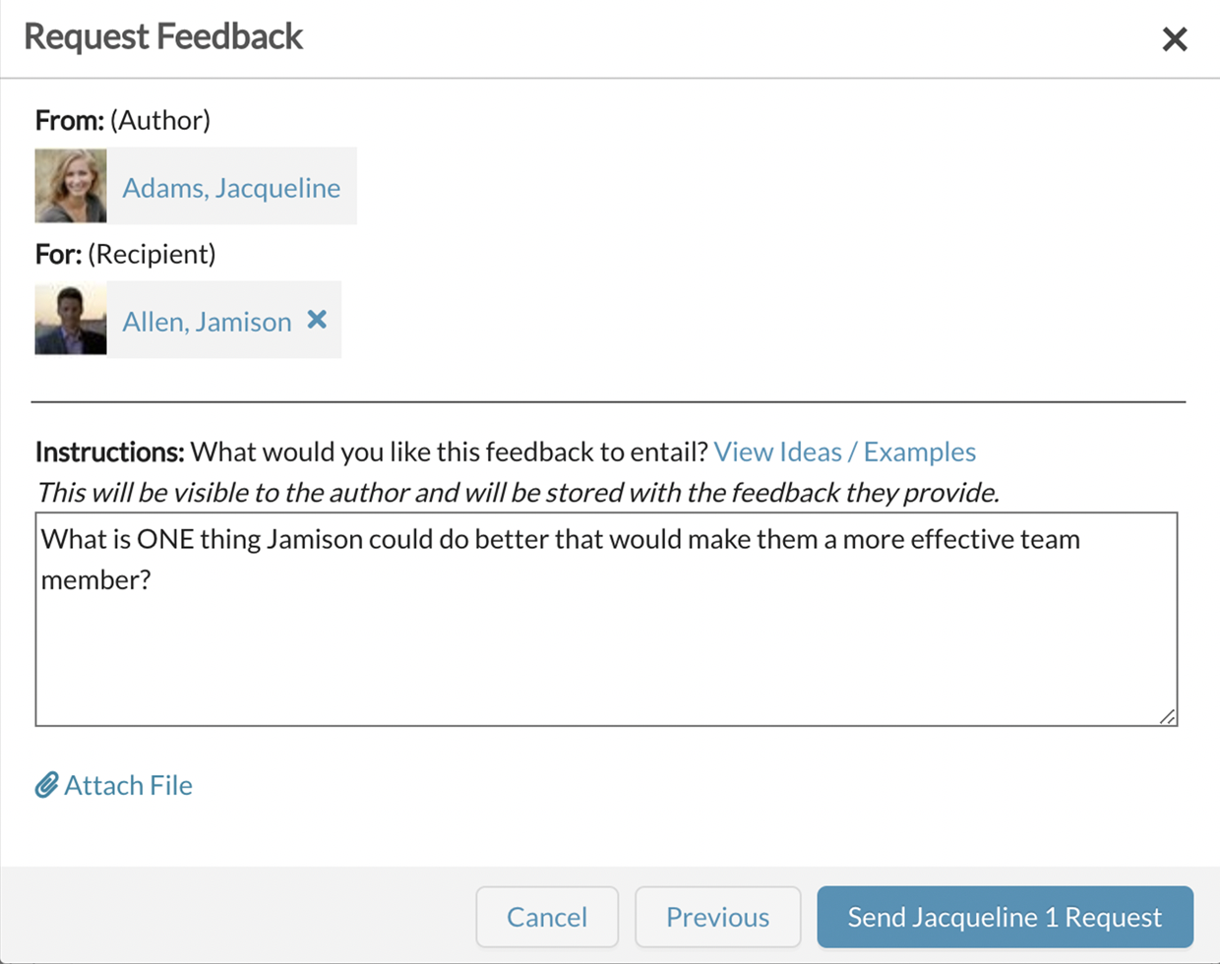Click the Request Feedback dialog title
The image size is (1220, 964).
(162, 36)
